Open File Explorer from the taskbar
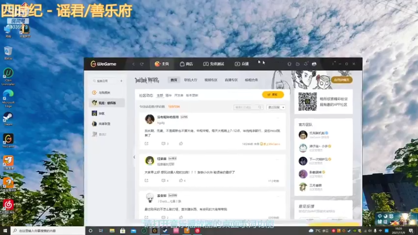Screen dimensions: 418x235 click(112, 231)
